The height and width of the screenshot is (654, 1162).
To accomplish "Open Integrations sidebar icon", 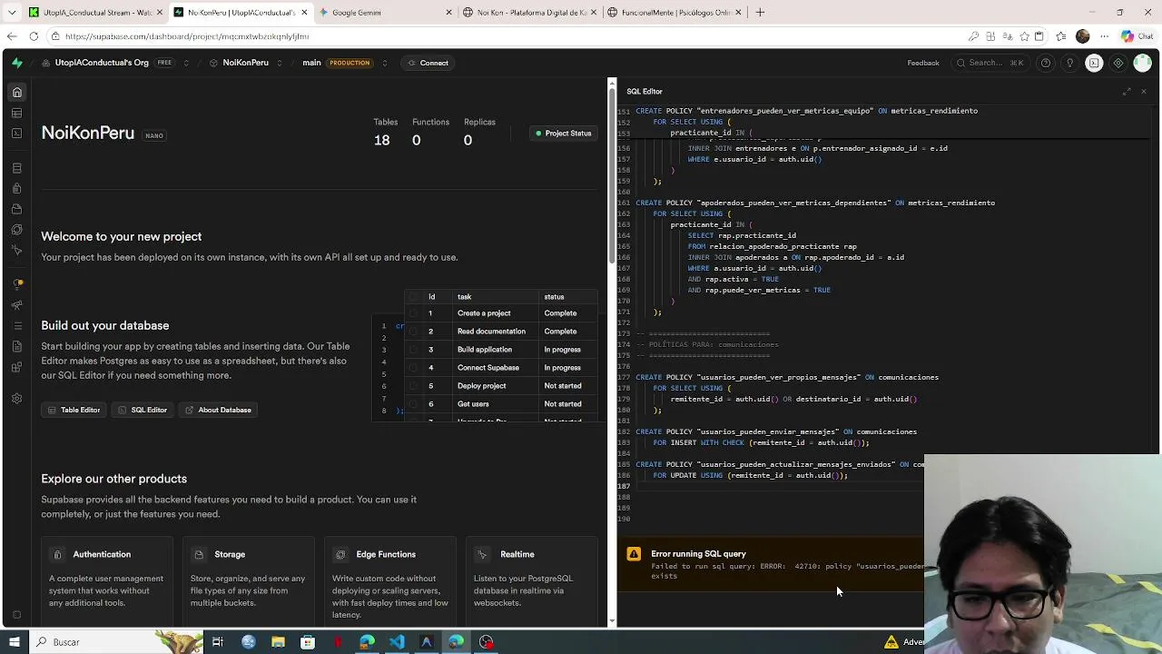I will point(16,366).
